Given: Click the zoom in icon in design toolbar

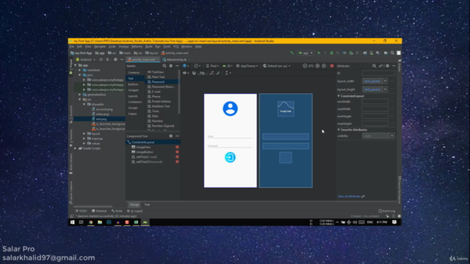Looking at the screenshot, I should [x=317, y=66].
